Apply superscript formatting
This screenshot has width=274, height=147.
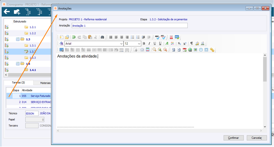[x=185, y=43]
